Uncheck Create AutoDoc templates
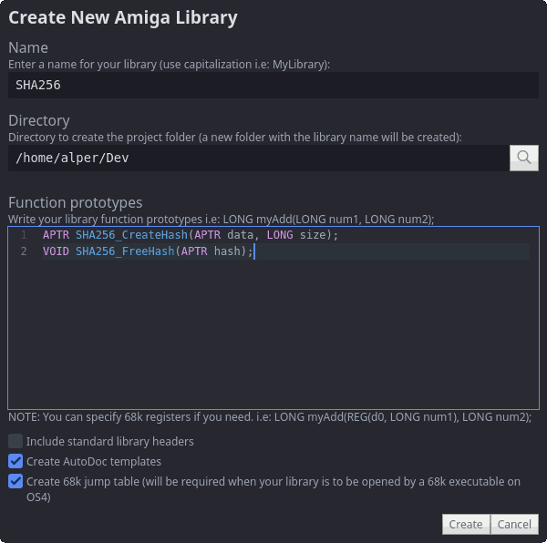 [15, 461]
